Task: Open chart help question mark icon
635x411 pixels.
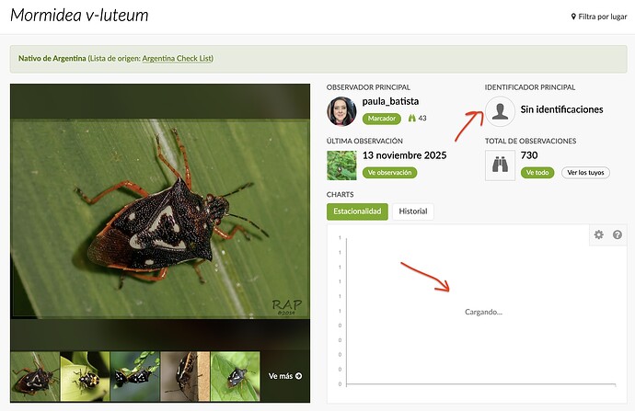Action: point(618,234)
